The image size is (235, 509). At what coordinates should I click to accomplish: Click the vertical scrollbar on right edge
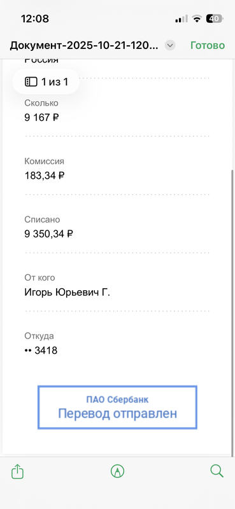232,312
